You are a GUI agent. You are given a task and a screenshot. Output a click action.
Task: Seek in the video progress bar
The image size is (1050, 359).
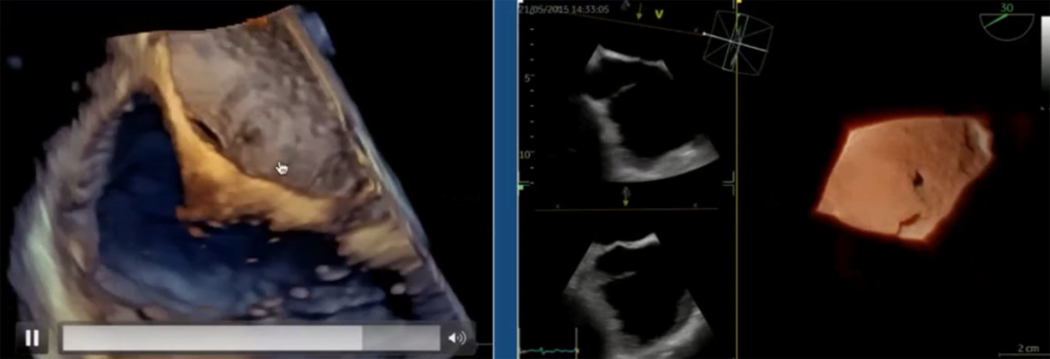[251, 339]
